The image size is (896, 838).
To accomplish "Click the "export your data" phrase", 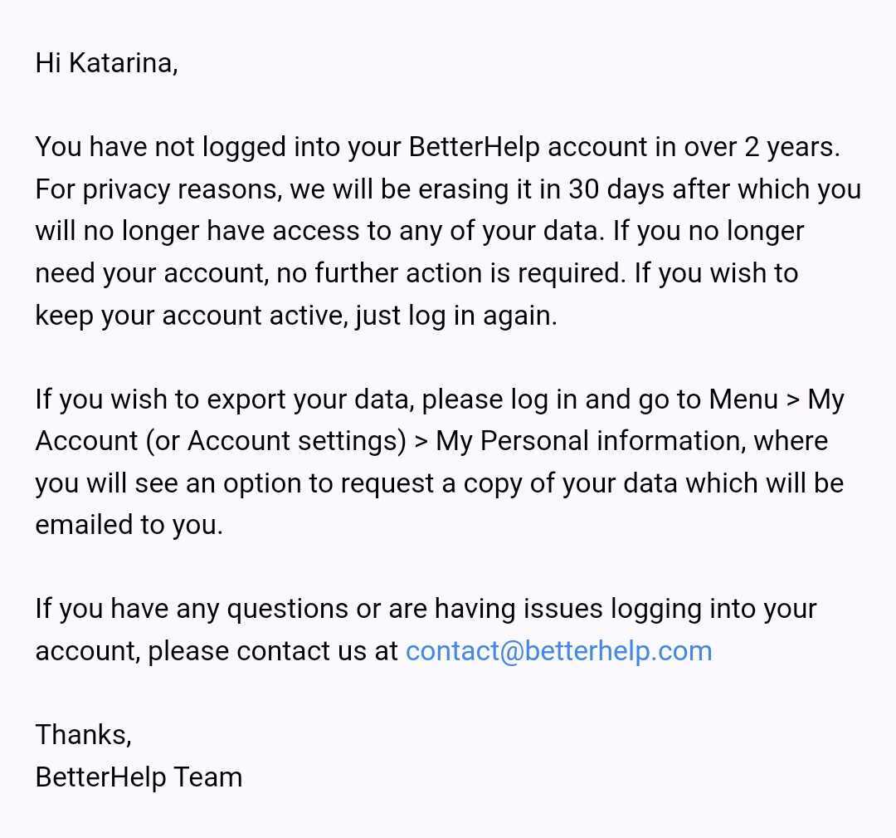I will click(309, 399).
